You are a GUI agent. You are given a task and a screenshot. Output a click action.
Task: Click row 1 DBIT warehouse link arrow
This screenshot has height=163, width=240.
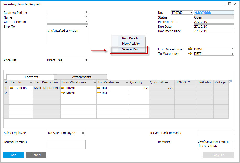click(x=99, y=88)
